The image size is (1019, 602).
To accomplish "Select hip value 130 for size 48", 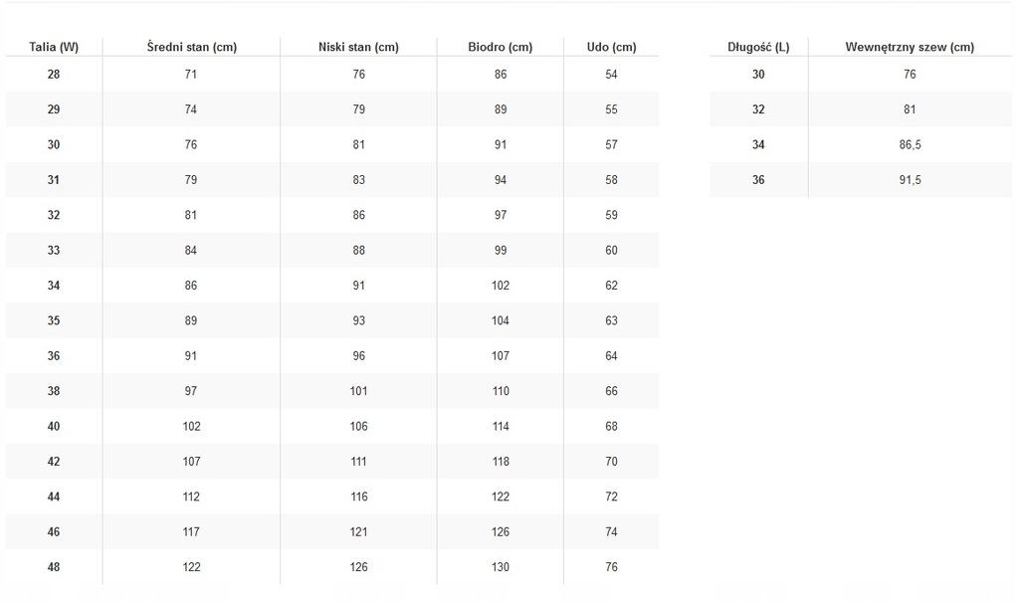I will click(x=500, y=567).
